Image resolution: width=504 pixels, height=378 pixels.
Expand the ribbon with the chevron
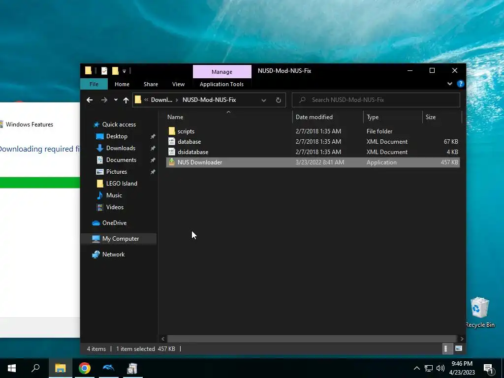(450, 84)
